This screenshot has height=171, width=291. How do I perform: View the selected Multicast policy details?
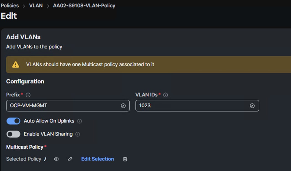[56, 159]
